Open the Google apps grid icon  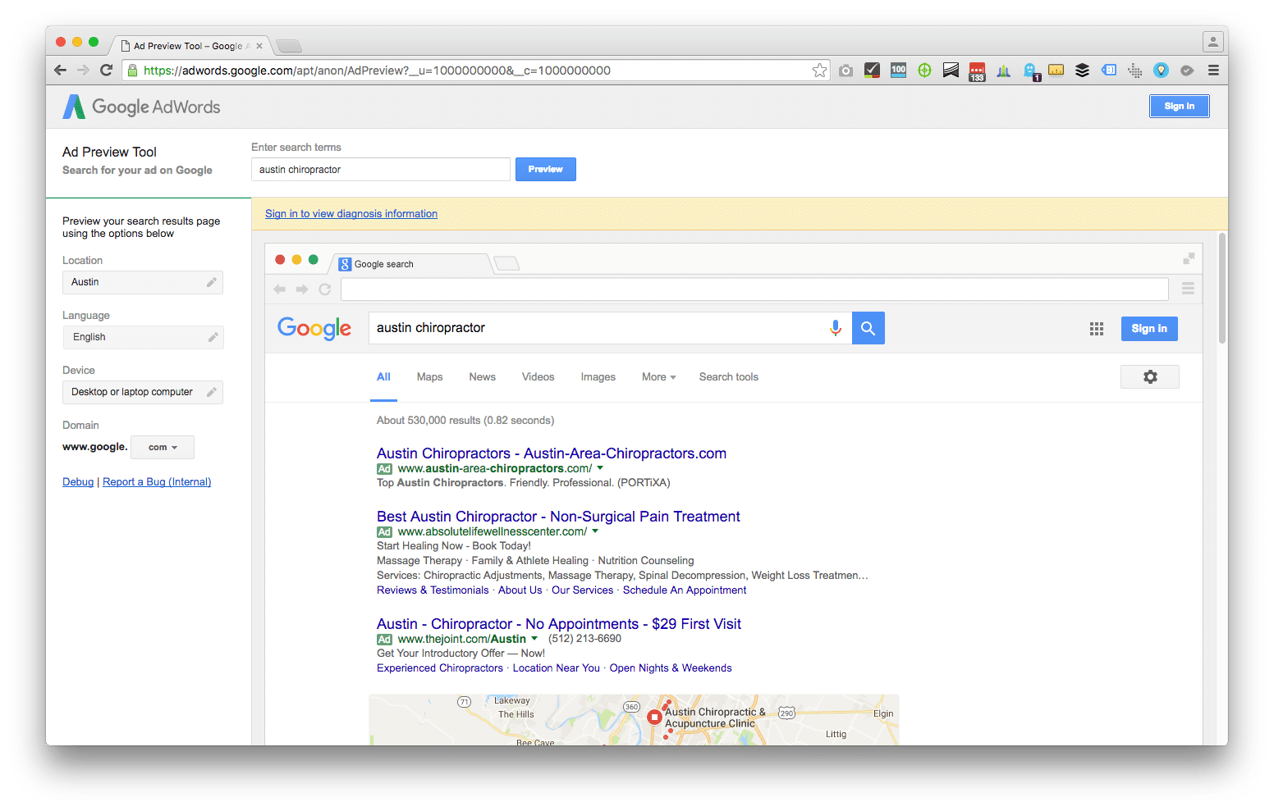[x=1097, y=328]
